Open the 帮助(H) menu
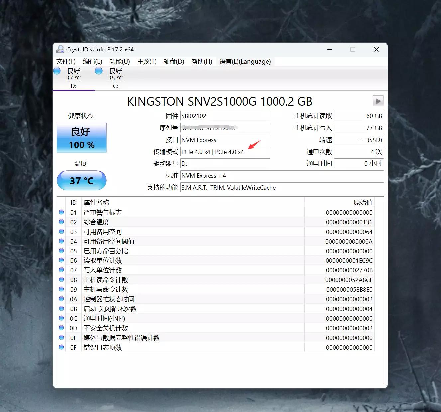The width and height of the screenshot is (441, 412). (x=202, y=61)
